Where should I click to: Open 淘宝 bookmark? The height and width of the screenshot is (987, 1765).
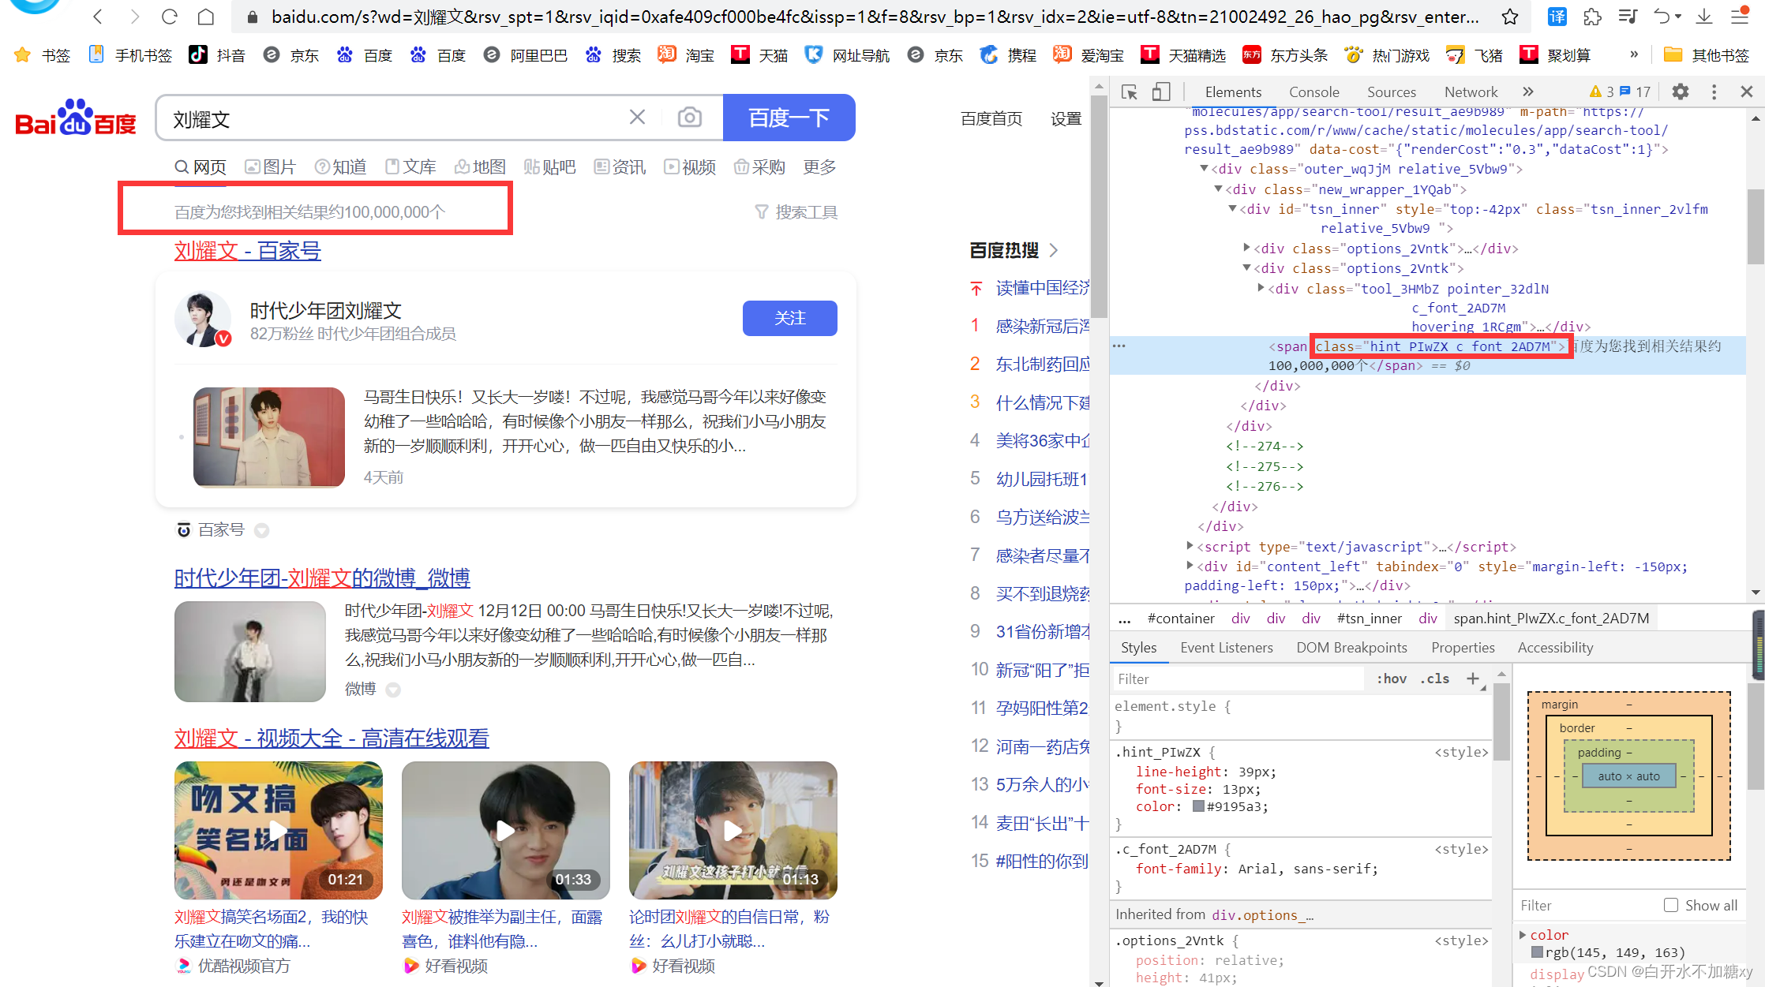pyautogui.click(x=686, y=55)
